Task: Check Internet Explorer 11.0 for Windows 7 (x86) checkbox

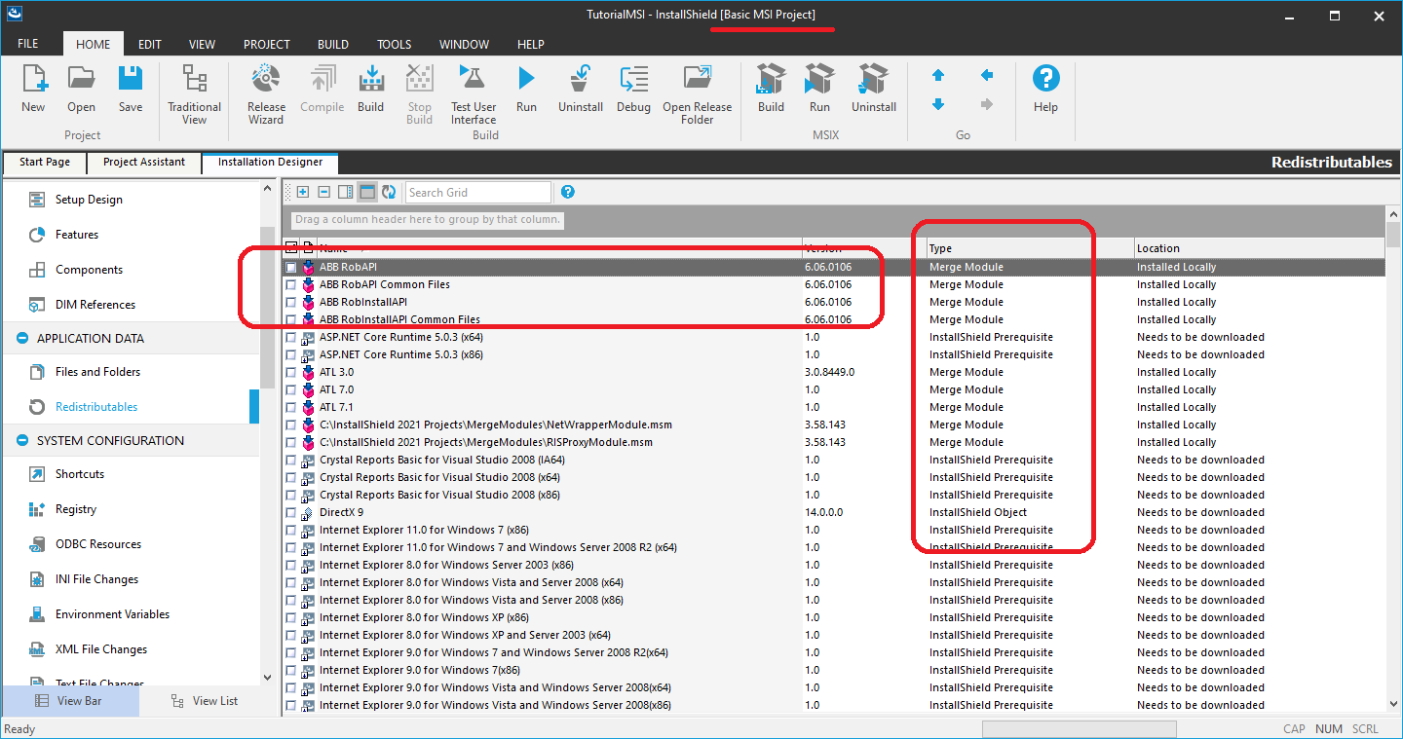Action: coord(291,530)
